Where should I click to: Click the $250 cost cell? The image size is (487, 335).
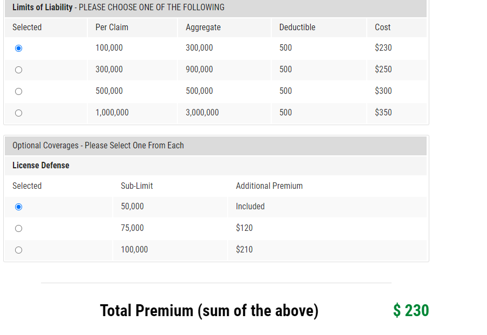click(x=383, y=70)
